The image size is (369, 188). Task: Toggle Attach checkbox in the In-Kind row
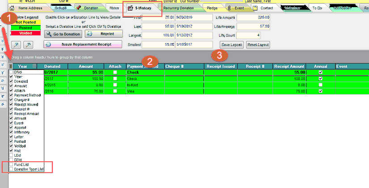[x=115, y=85]
